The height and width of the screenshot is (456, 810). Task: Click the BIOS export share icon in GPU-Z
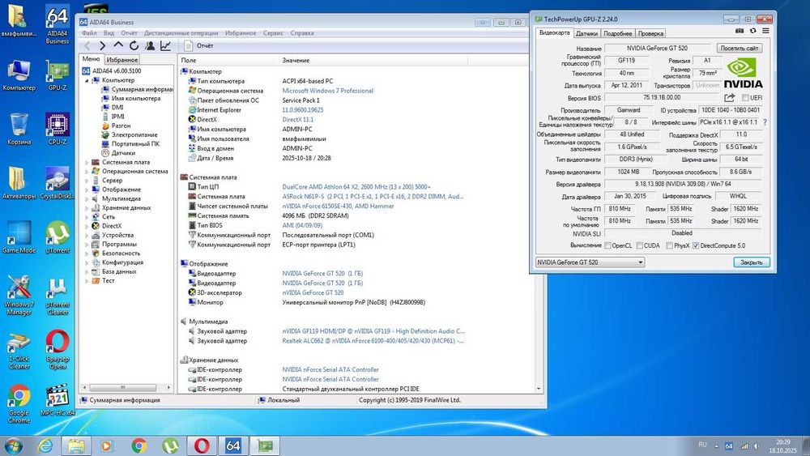(x=730, y=98)
